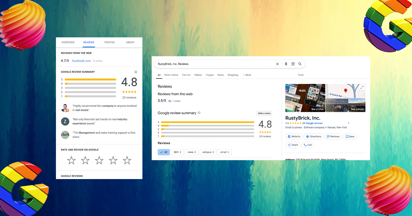The image size is (412, 216).
Task: Click the RustyBrick, Inc. business title
Action: tap(303, 118)
